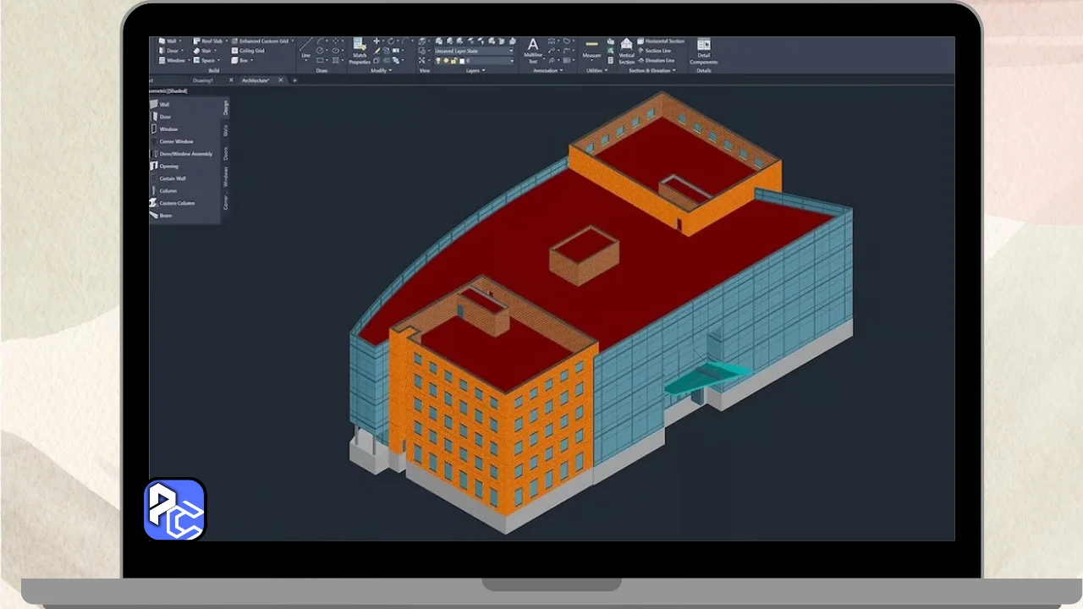The image size is (1083, 609).
Task: Click the Beam tool in tool palette
Action: (165, 216)
